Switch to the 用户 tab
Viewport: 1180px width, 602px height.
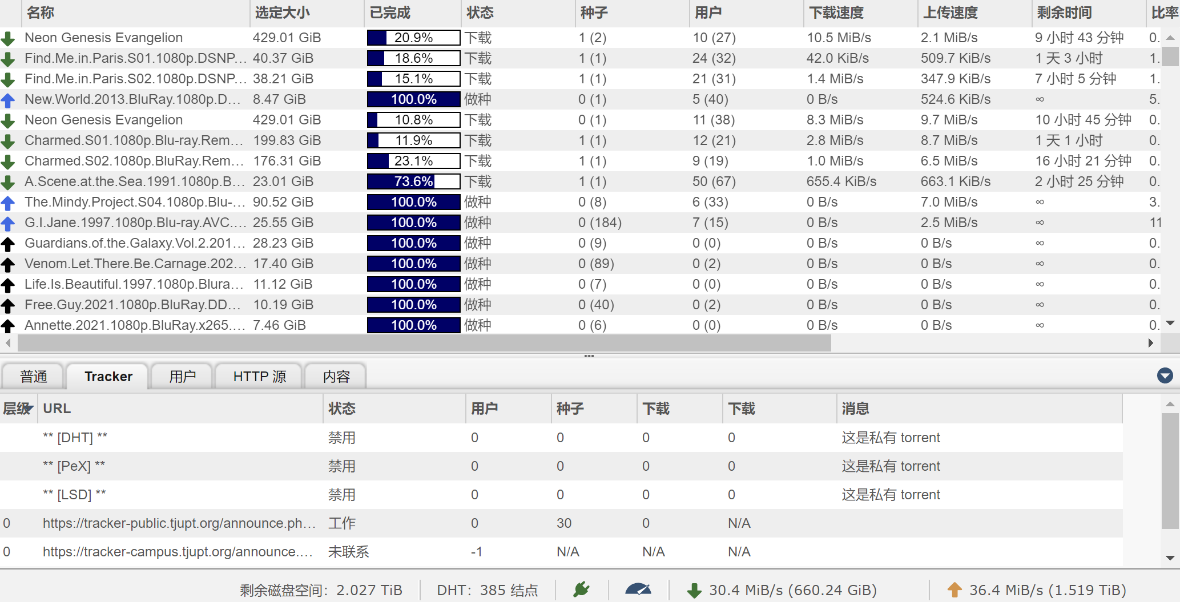point(182,376)
